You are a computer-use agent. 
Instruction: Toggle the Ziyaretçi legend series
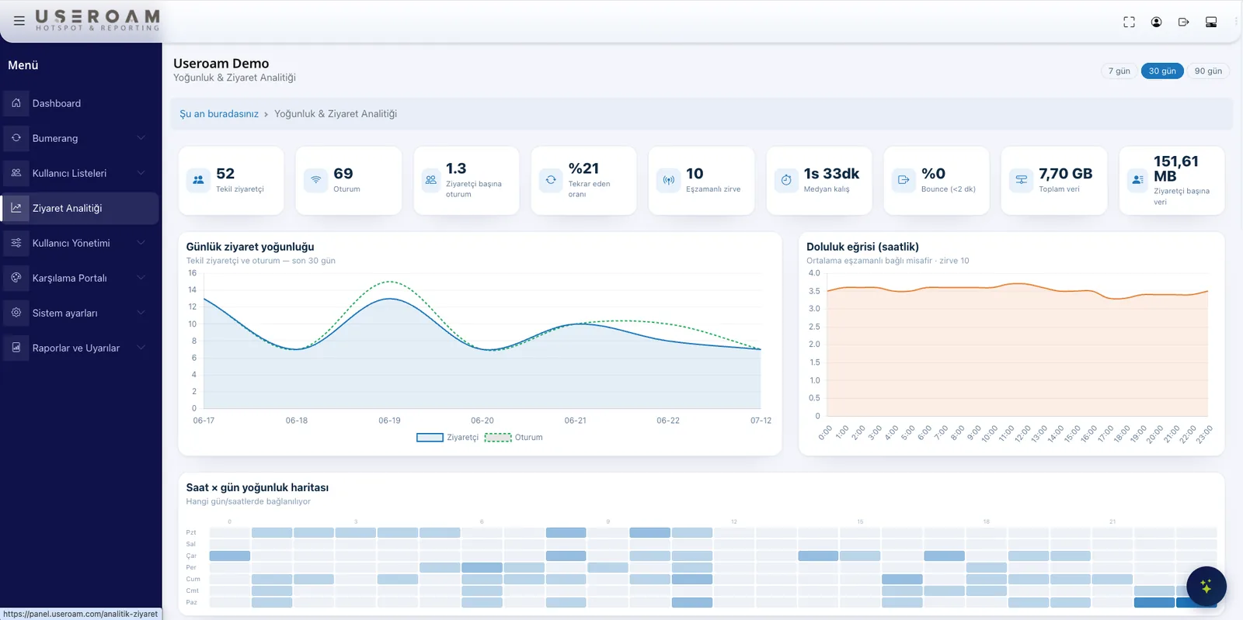(447, 438)
